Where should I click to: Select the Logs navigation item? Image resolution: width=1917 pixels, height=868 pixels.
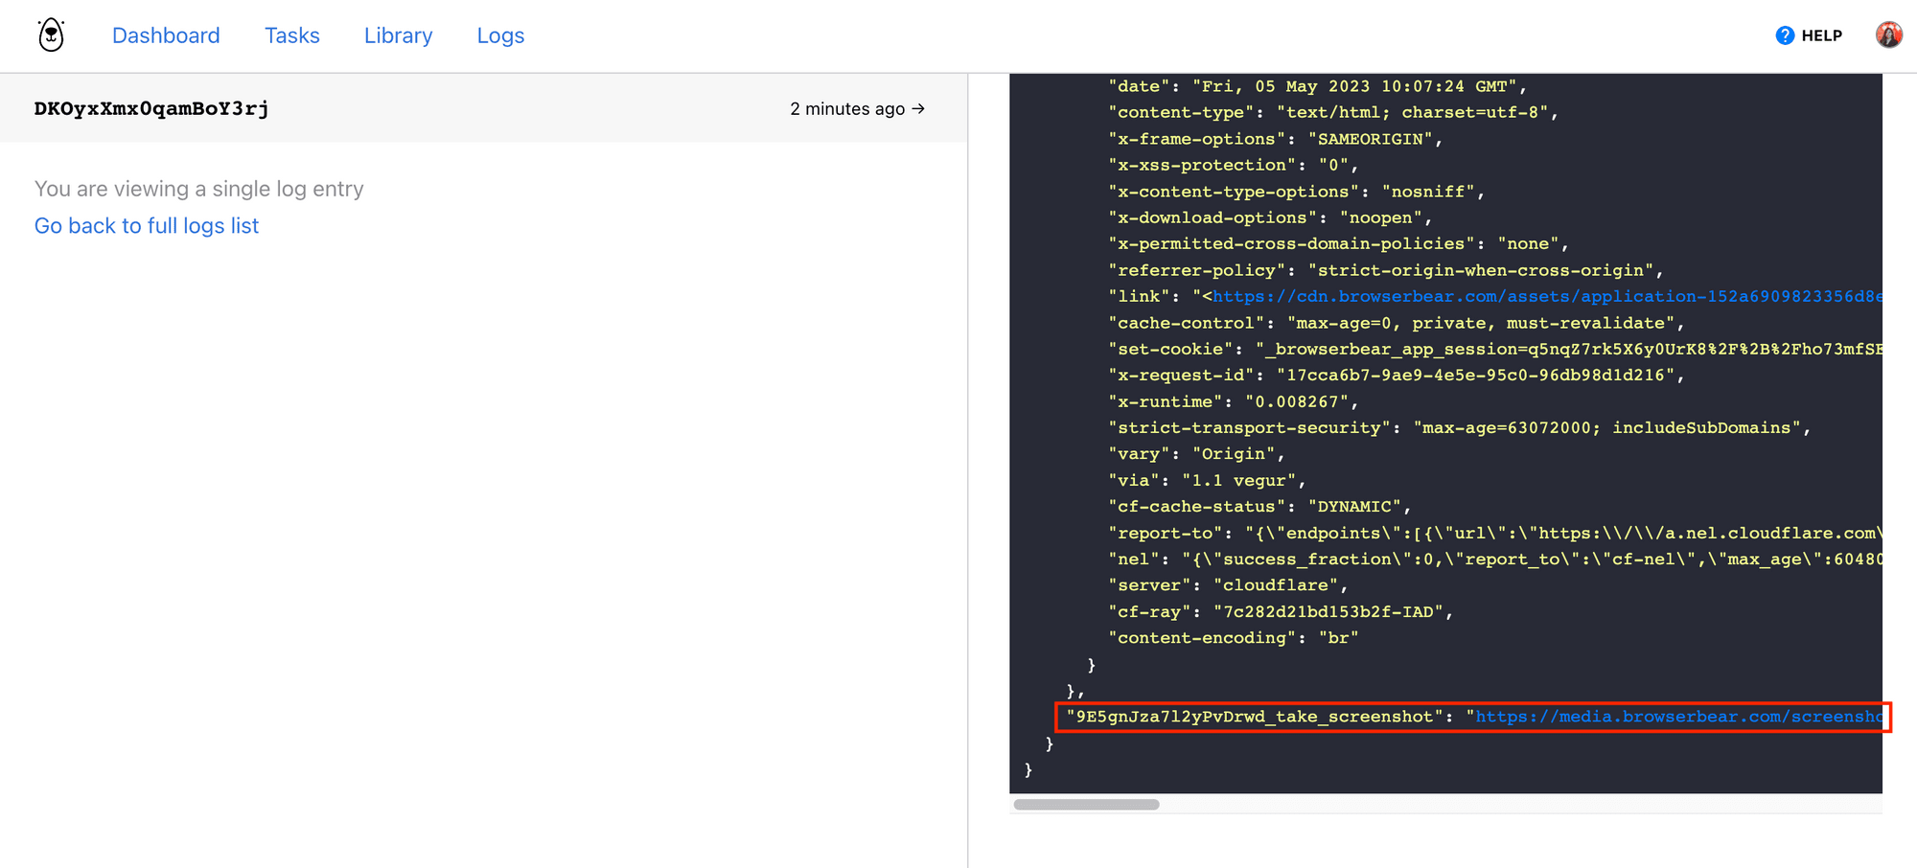click(x=499, y=35)
